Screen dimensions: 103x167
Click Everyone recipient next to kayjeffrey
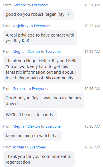pos(42,26)
